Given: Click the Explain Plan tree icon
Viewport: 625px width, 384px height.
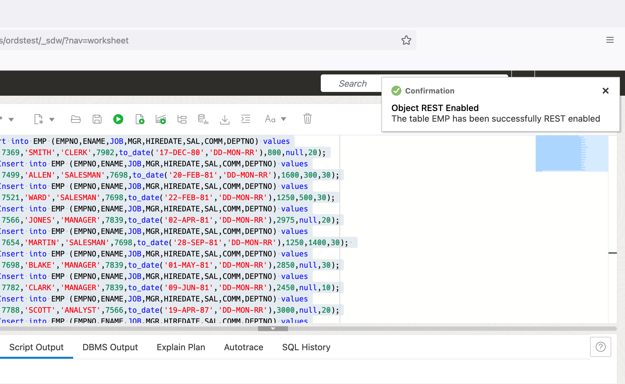Looking at the screenshot, I should [182, 119].
